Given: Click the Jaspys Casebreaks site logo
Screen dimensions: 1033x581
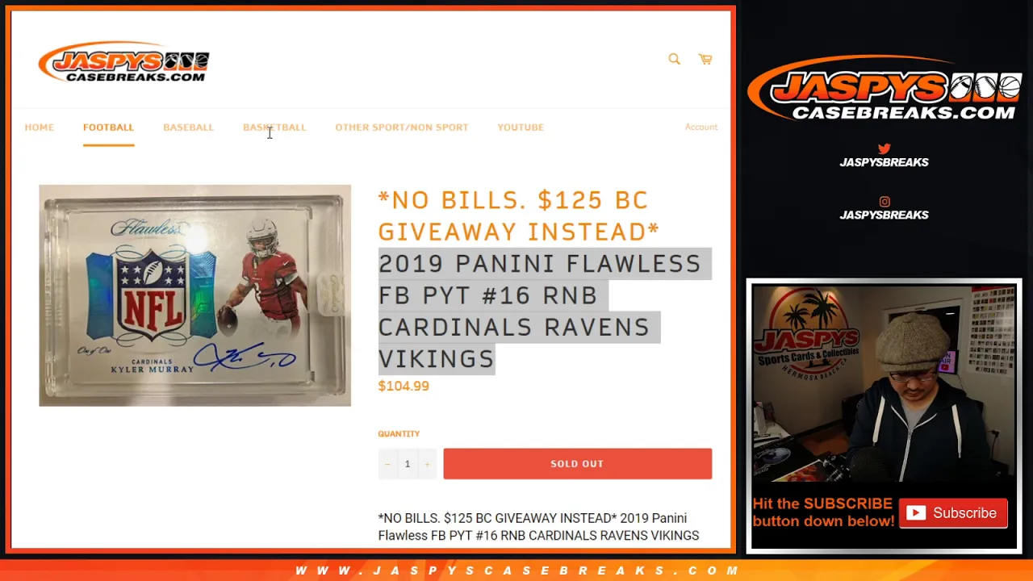Looking at the screenshot, I should click(x=123, y=62).
